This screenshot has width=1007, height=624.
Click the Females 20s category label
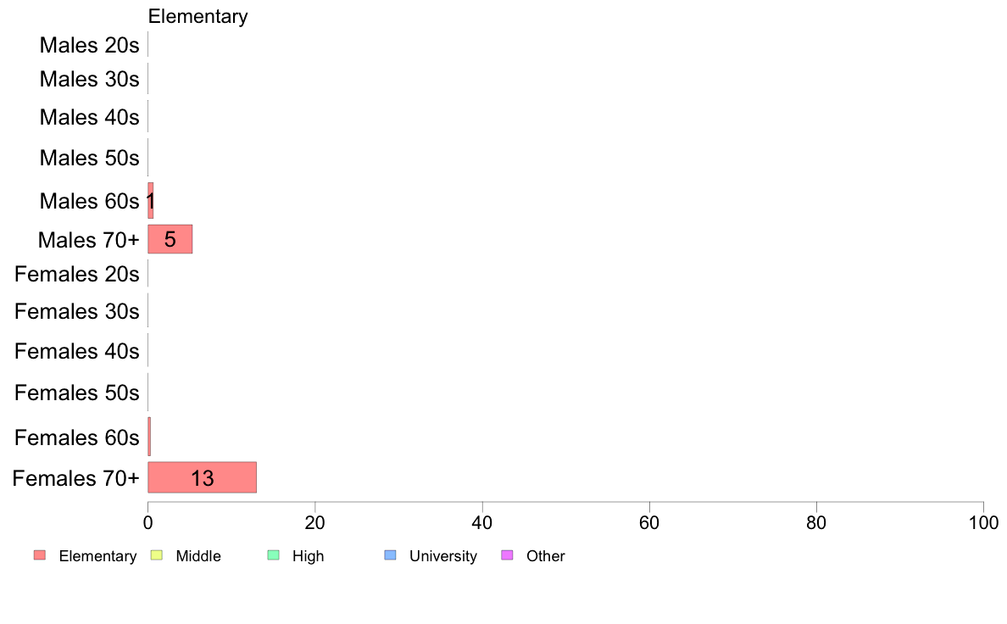pos(76,274)
